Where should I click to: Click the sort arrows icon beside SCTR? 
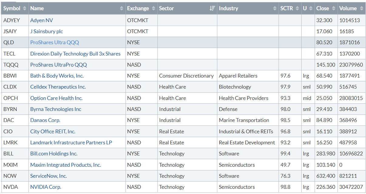point(298,8)
